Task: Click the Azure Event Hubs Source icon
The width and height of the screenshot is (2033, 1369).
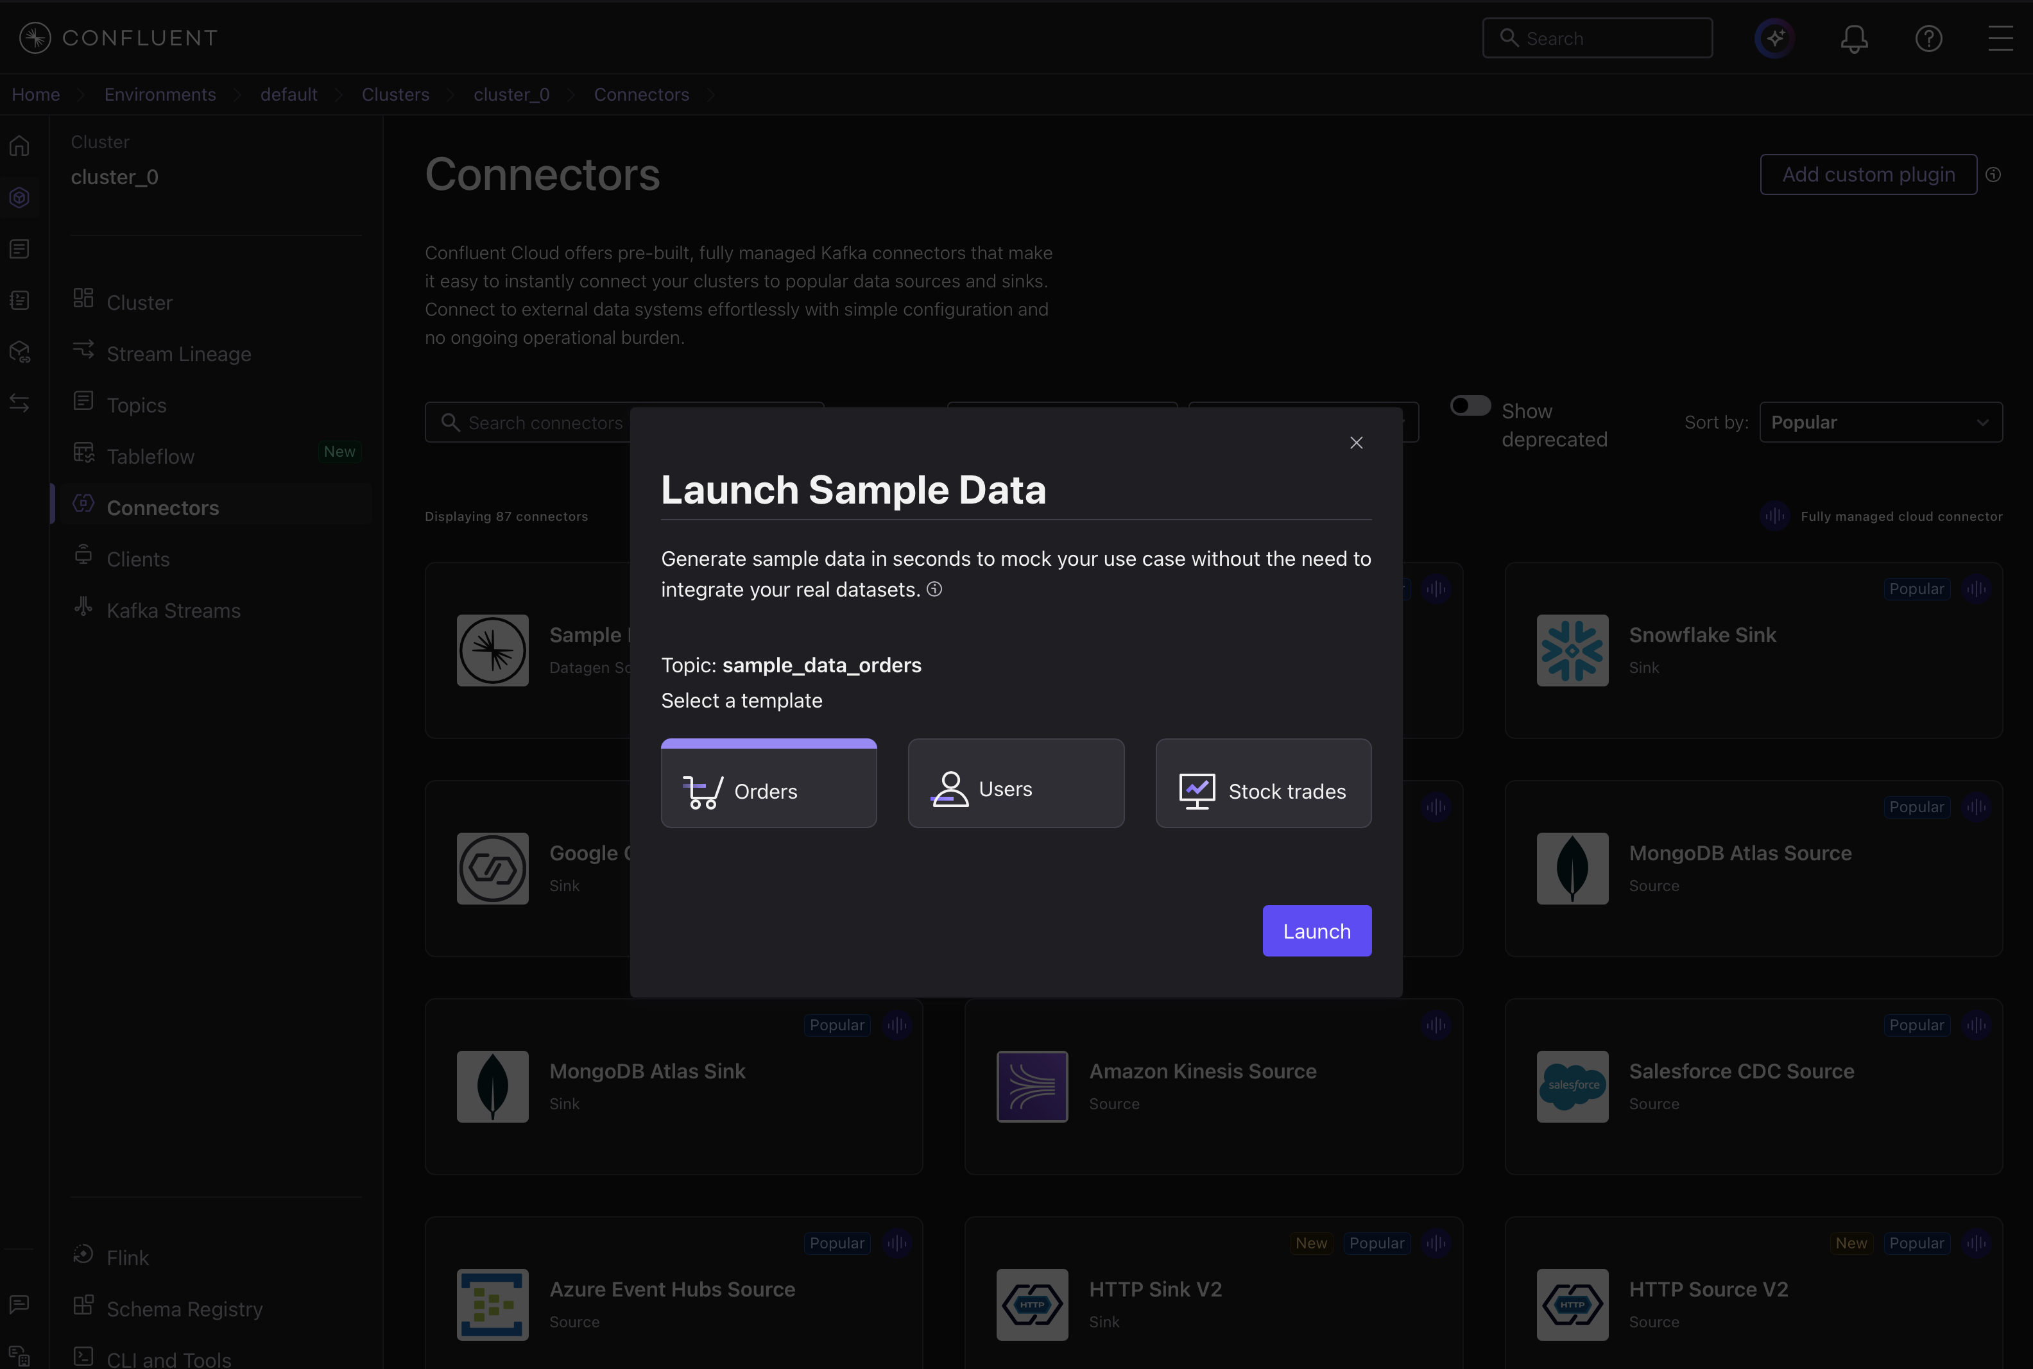Action: tap(493, 1304)
